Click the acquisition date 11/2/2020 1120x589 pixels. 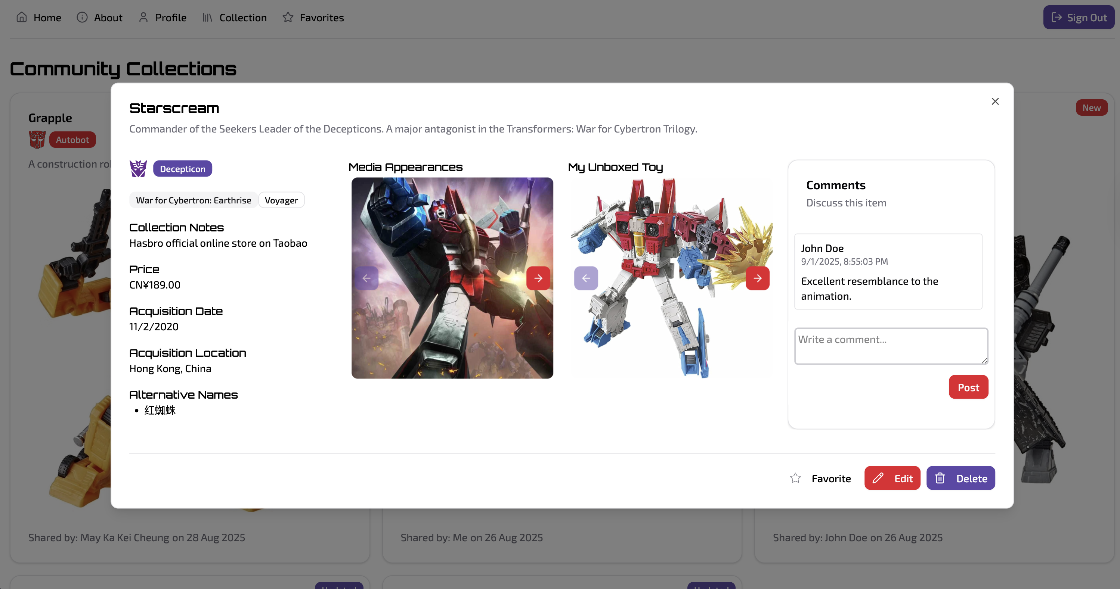coord(154,326)
